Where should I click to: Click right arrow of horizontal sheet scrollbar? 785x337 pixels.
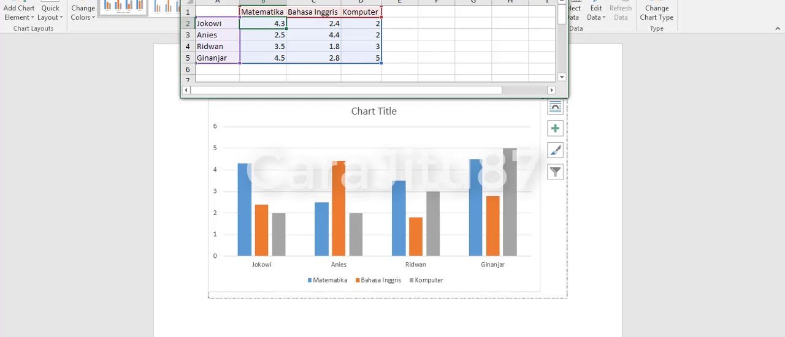[x=551, y=90]
